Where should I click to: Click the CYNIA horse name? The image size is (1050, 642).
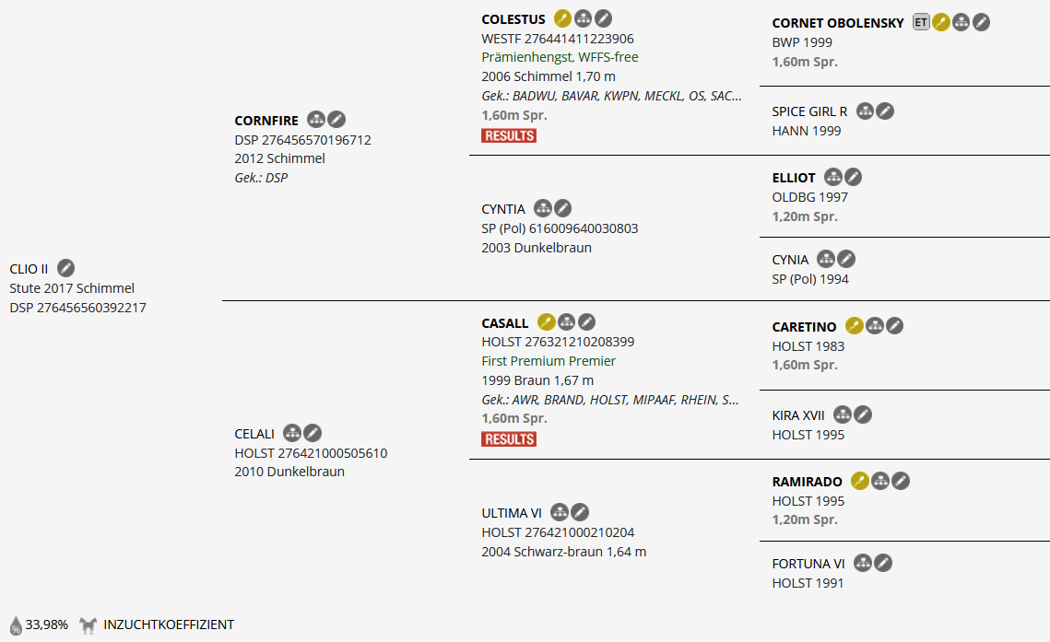(790, 260)
